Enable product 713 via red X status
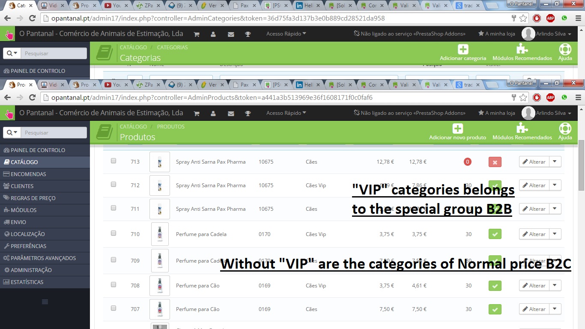This screenshot has width=585, height=329. (x=495, y=162)
